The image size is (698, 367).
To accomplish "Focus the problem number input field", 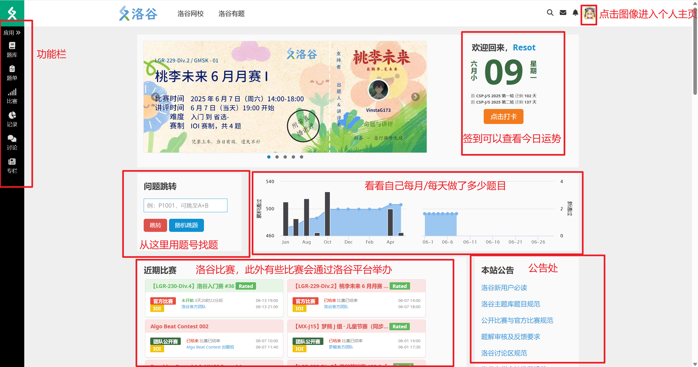I will [185, 205].
